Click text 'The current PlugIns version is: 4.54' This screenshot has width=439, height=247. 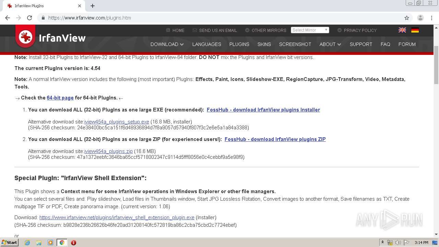point(57,68)
